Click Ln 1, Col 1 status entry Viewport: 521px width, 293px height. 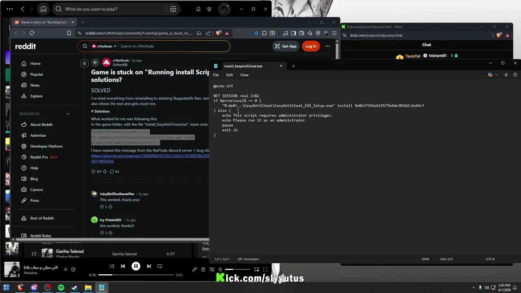tap(222, 259)
